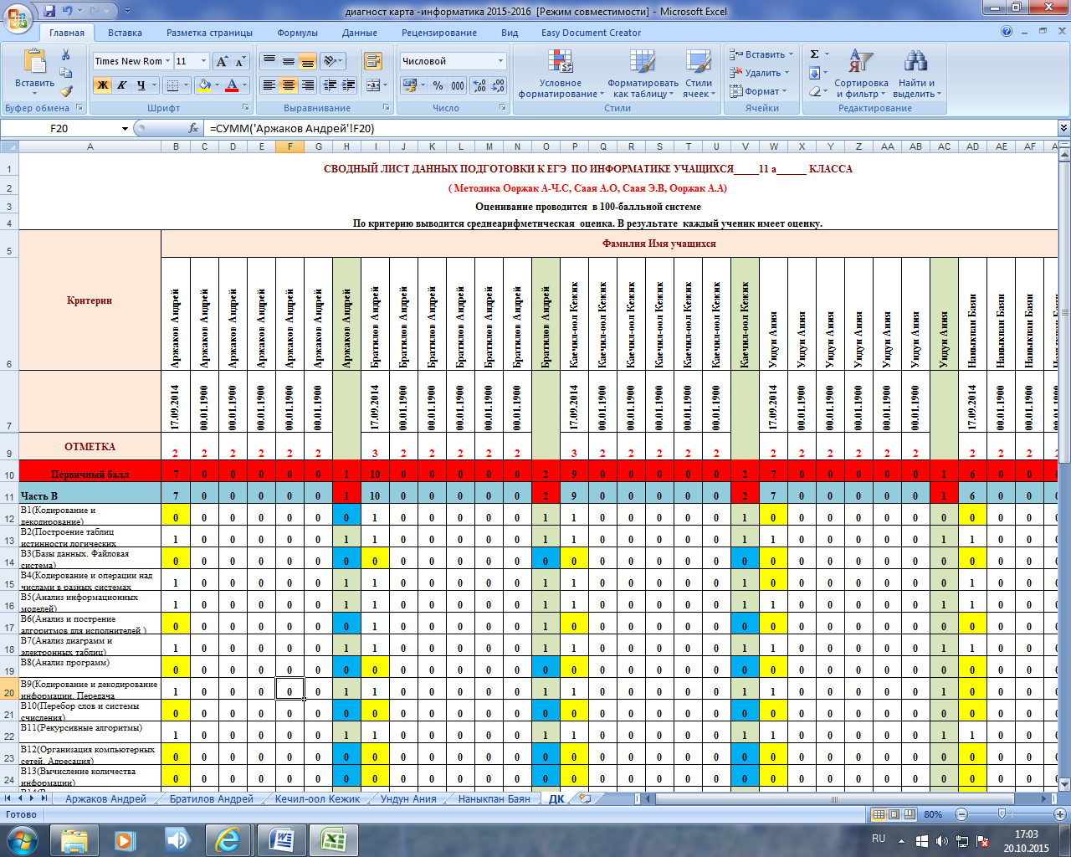Open the fill color dropdown arrow
Viewport: 1071px width, 857px height.
coord(218,85)
